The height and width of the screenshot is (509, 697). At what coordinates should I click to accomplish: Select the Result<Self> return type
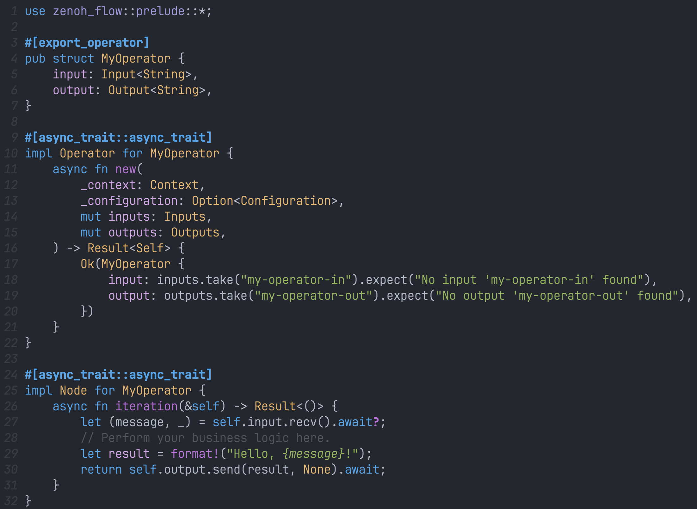(129, 248)
